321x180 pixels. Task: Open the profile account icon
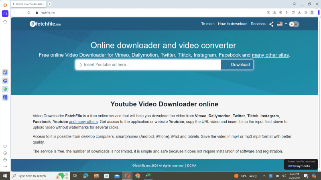312,12
